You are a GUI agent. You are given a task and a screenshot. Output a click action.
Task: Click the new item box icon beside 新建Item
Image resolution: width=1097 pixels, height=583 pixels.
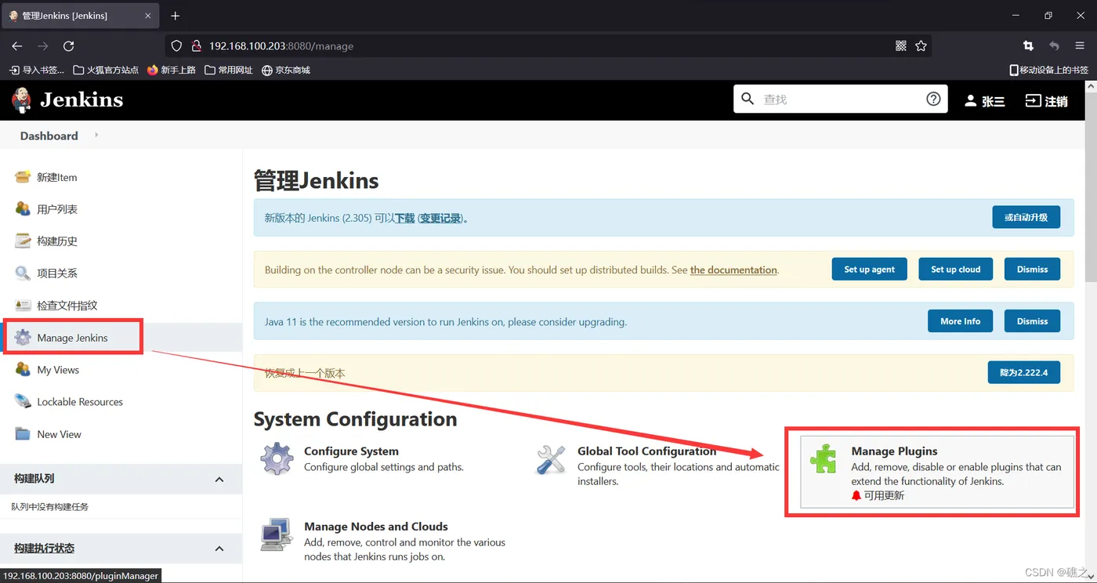pos(23,177)
